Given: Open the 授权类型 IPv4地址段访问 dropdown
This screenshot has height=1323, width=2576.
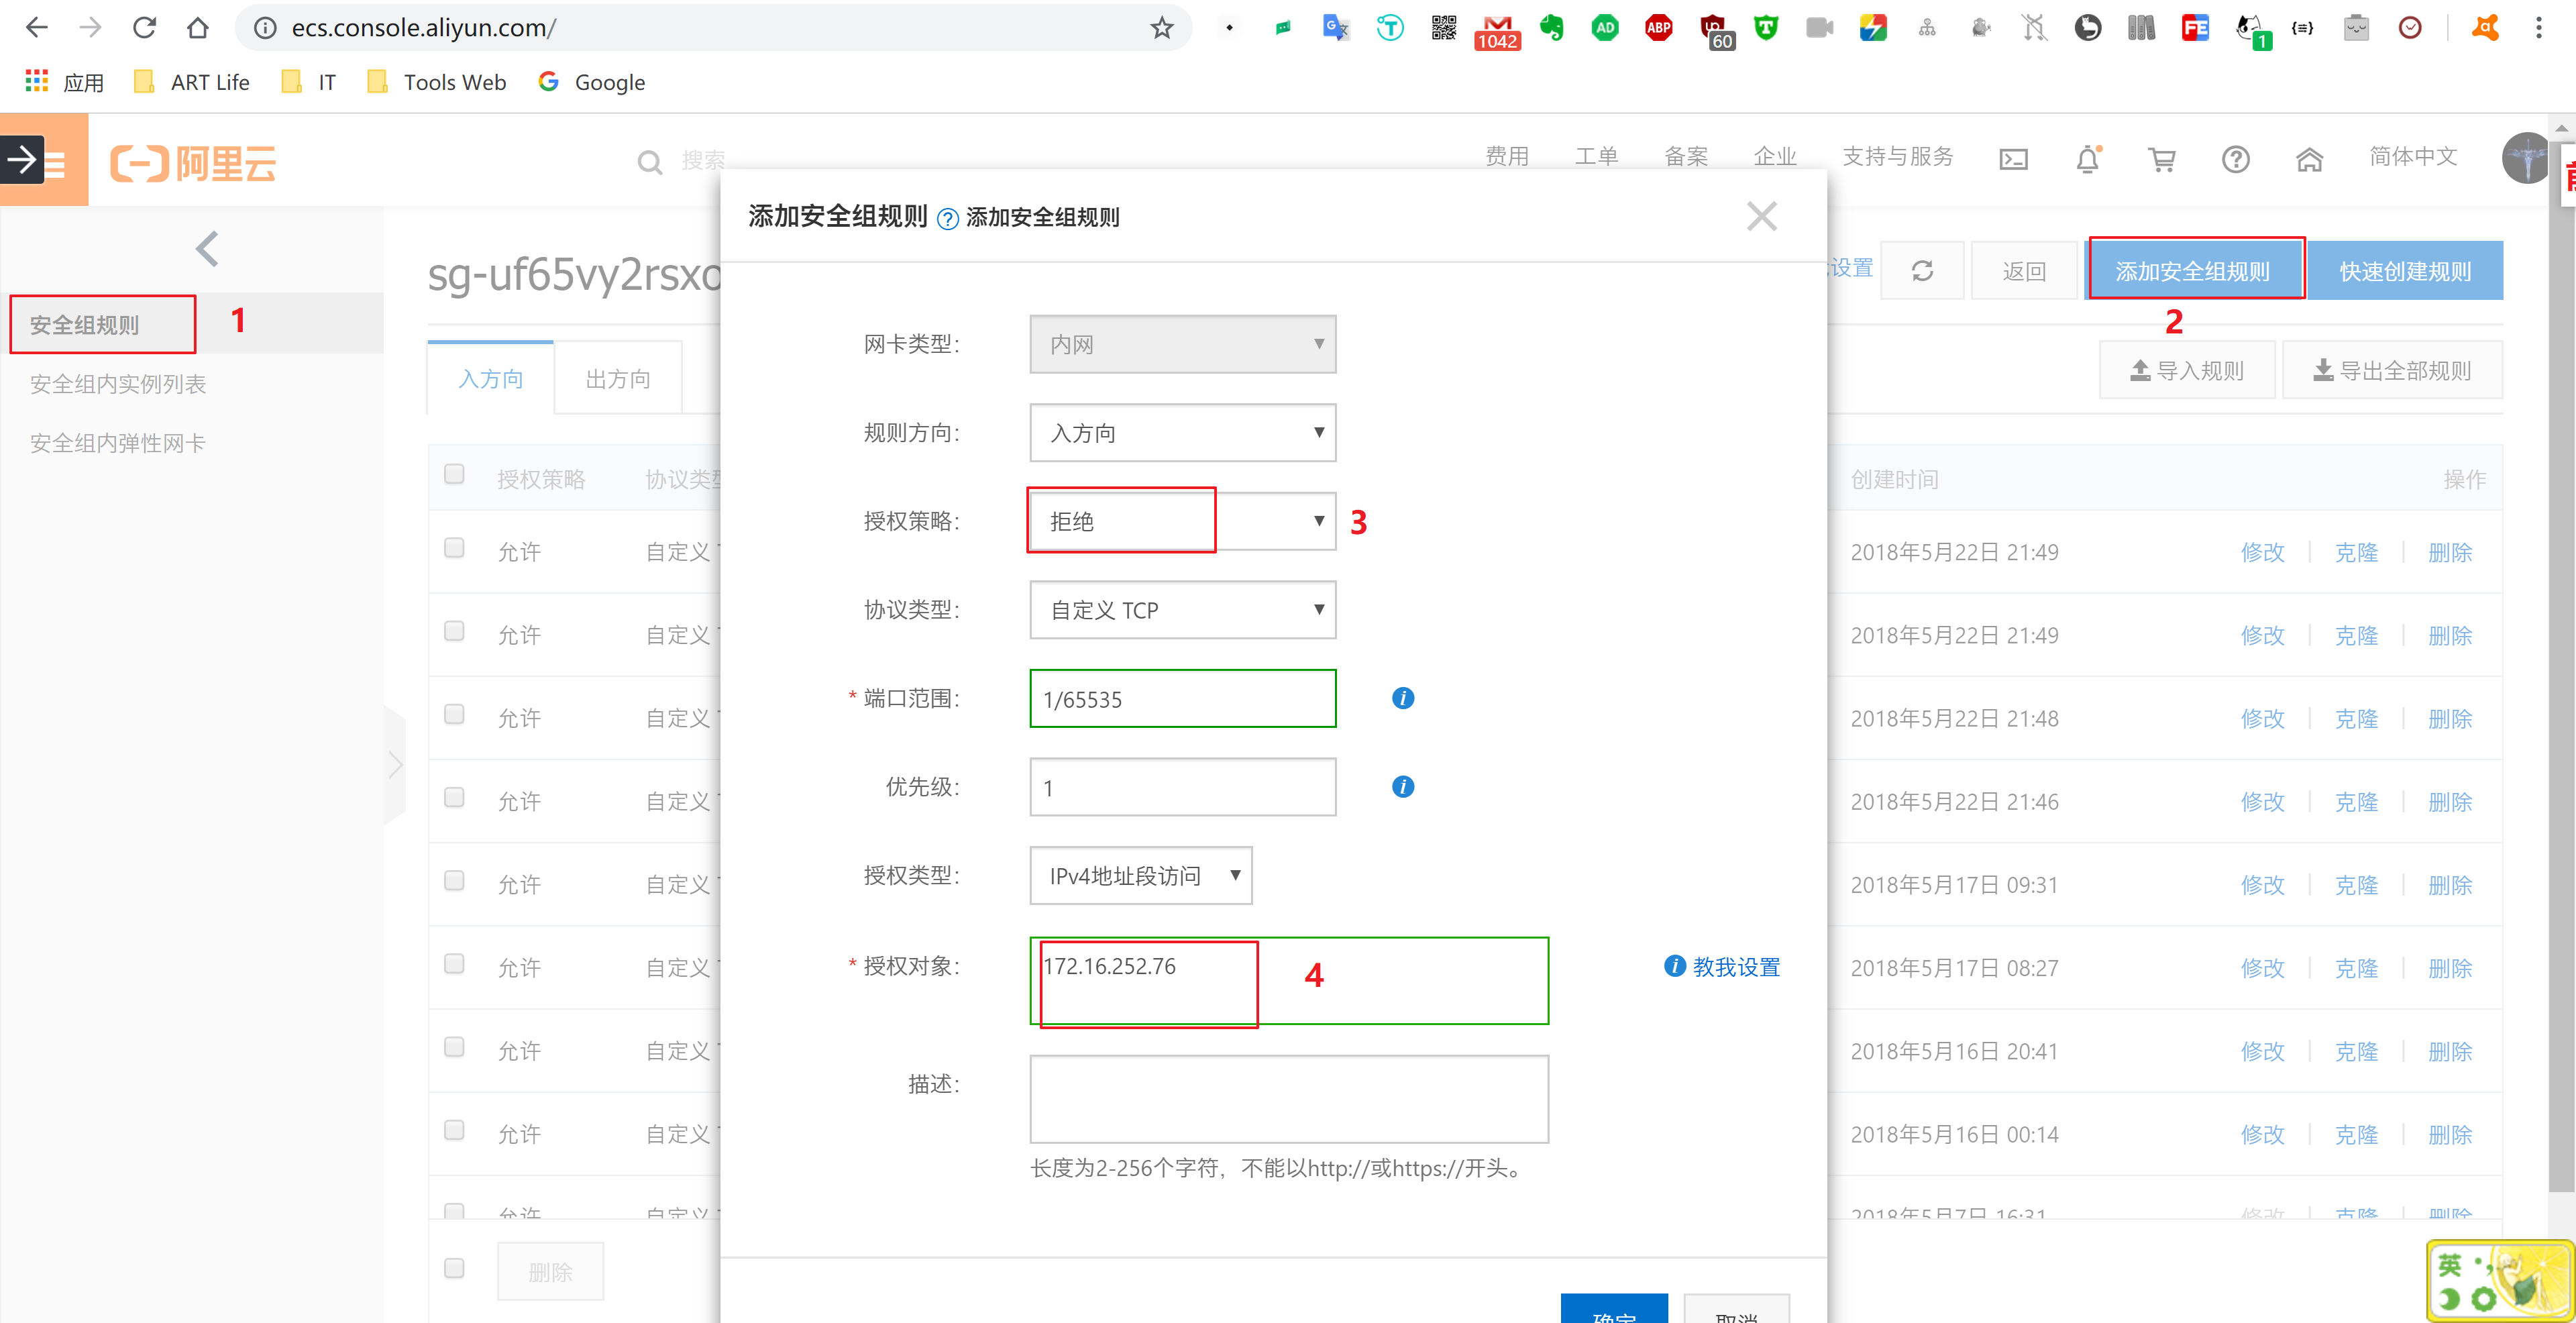Looking at the screenshot, I should [1140, 876].
